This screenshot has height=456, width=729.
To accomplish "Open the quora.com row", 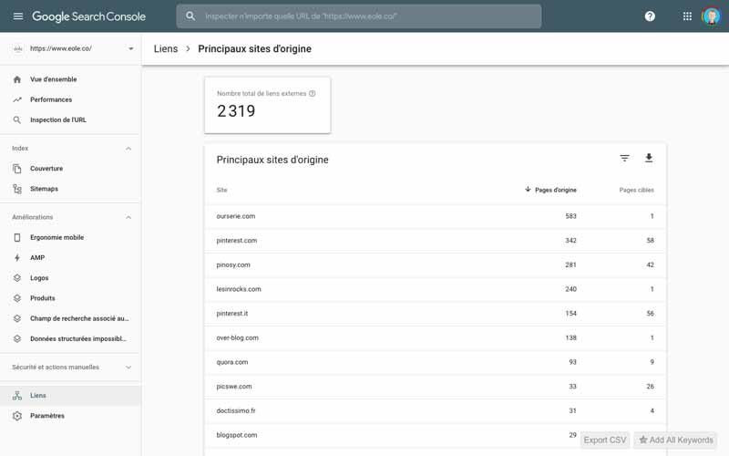I will 436,362.
